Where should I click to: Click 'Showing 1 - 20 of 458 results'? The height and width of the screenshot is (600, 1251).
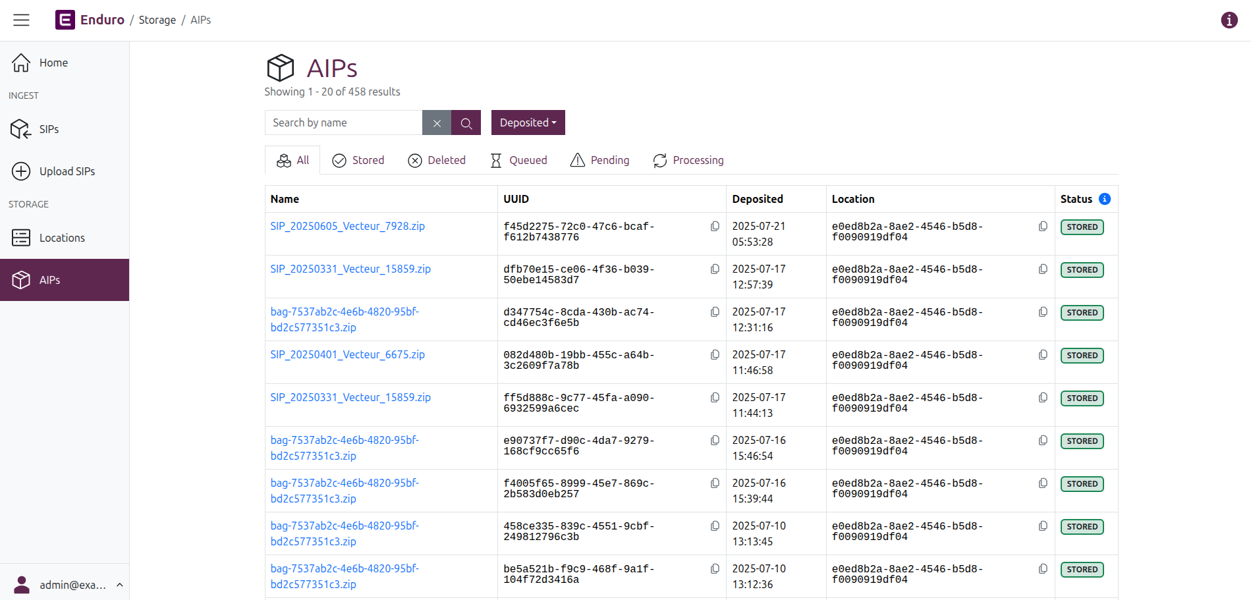(x=332, y=92)
